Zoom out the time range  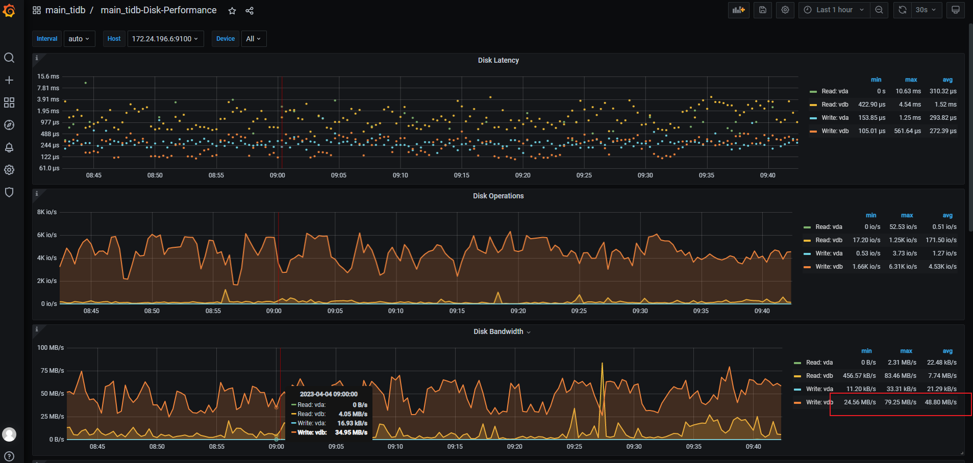pyautogui.click(x=879, y=10)
